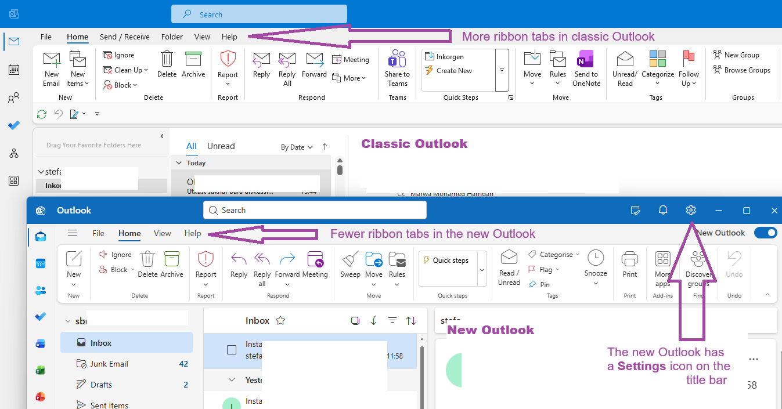Open Settings gear in new Outlook title bar
Image resolution: width=782 pixels, height=409 pixels.
tap(690, 210)
